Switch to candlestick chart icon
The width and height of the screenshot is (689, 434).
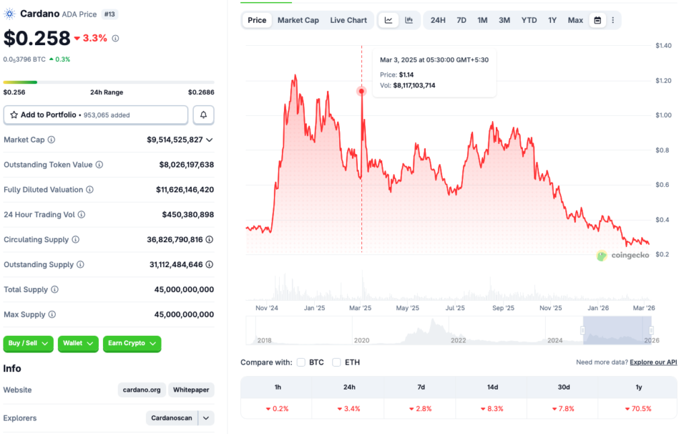(x=408, y=20)
